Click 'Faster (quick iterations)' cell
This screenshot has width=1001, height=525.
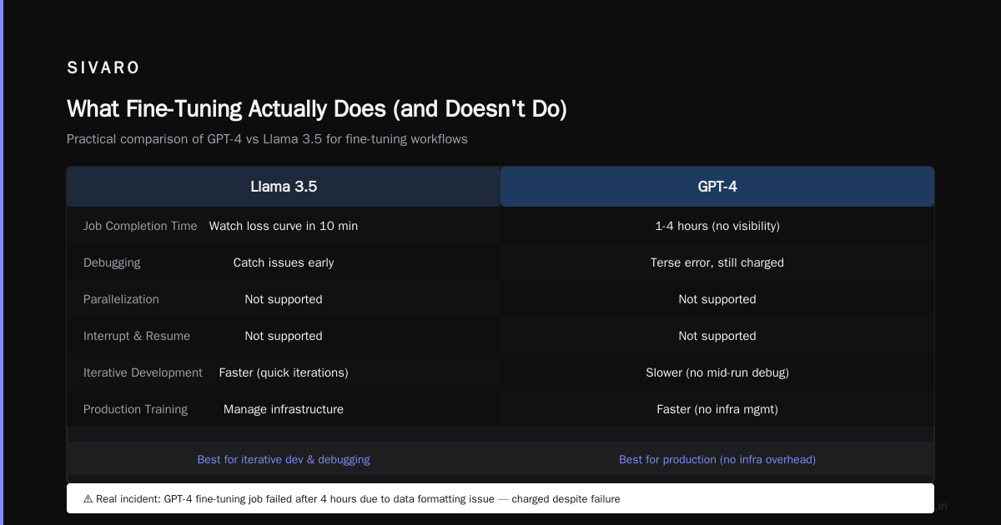coord(284,372)
